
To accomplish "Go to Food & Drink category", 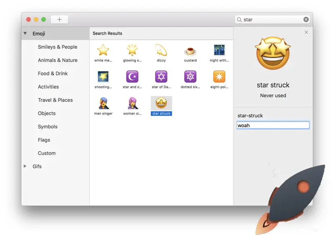I will click(53, 74).
